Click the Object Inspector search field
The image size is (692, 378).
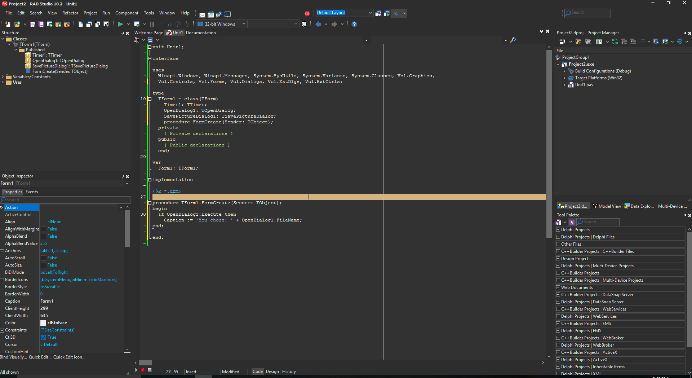click(65, 200)
